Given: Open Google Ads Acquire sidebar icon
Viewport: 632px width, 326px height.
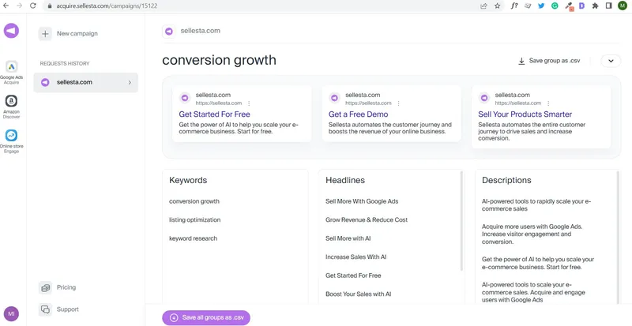Looking at the screenshot, I should coord(11,67).
